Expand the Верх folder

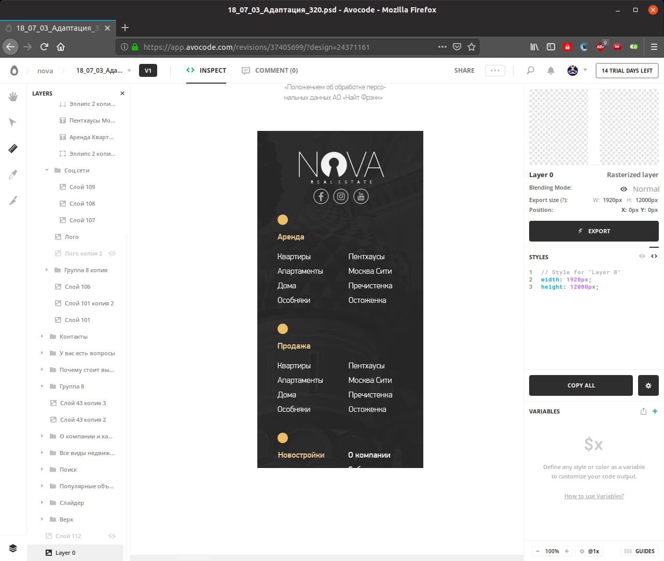pyautogui.click(x=42, y=519)
